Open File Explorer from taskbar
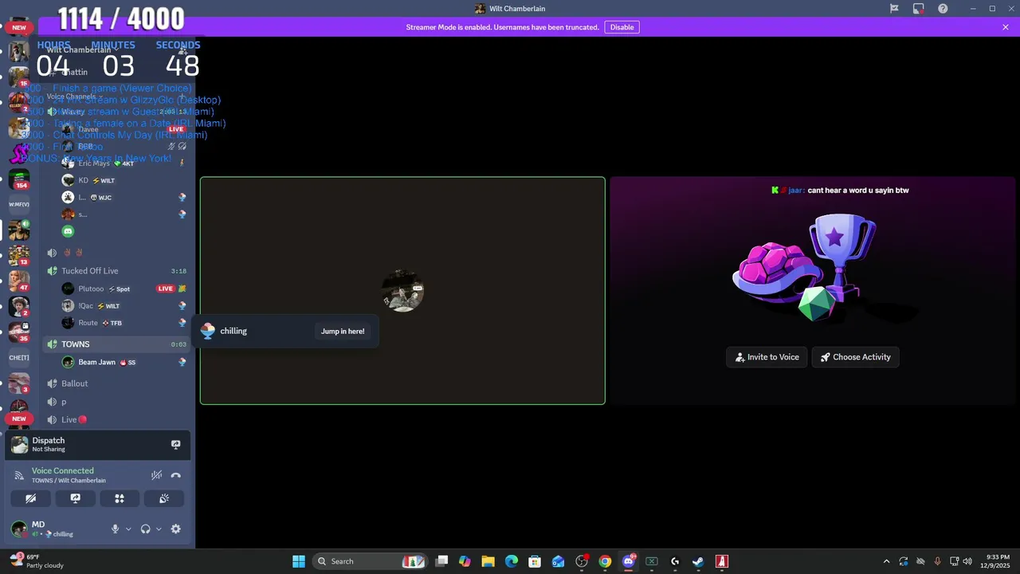Image resolution: width=1020 pixels, height=574 pixels. (x=488, y=561)
